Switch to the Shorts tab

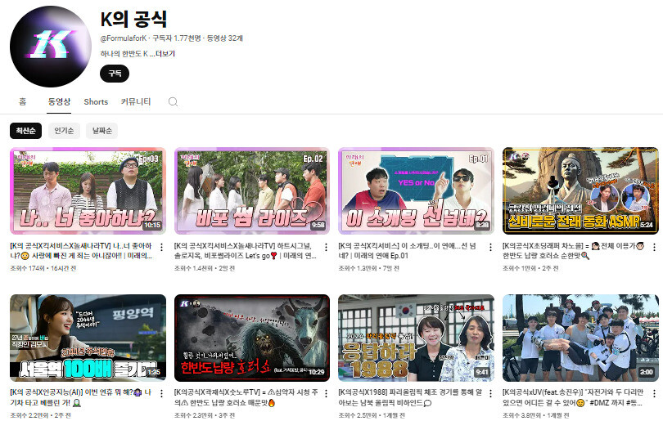pyautogui.click(x=96, y=102)
